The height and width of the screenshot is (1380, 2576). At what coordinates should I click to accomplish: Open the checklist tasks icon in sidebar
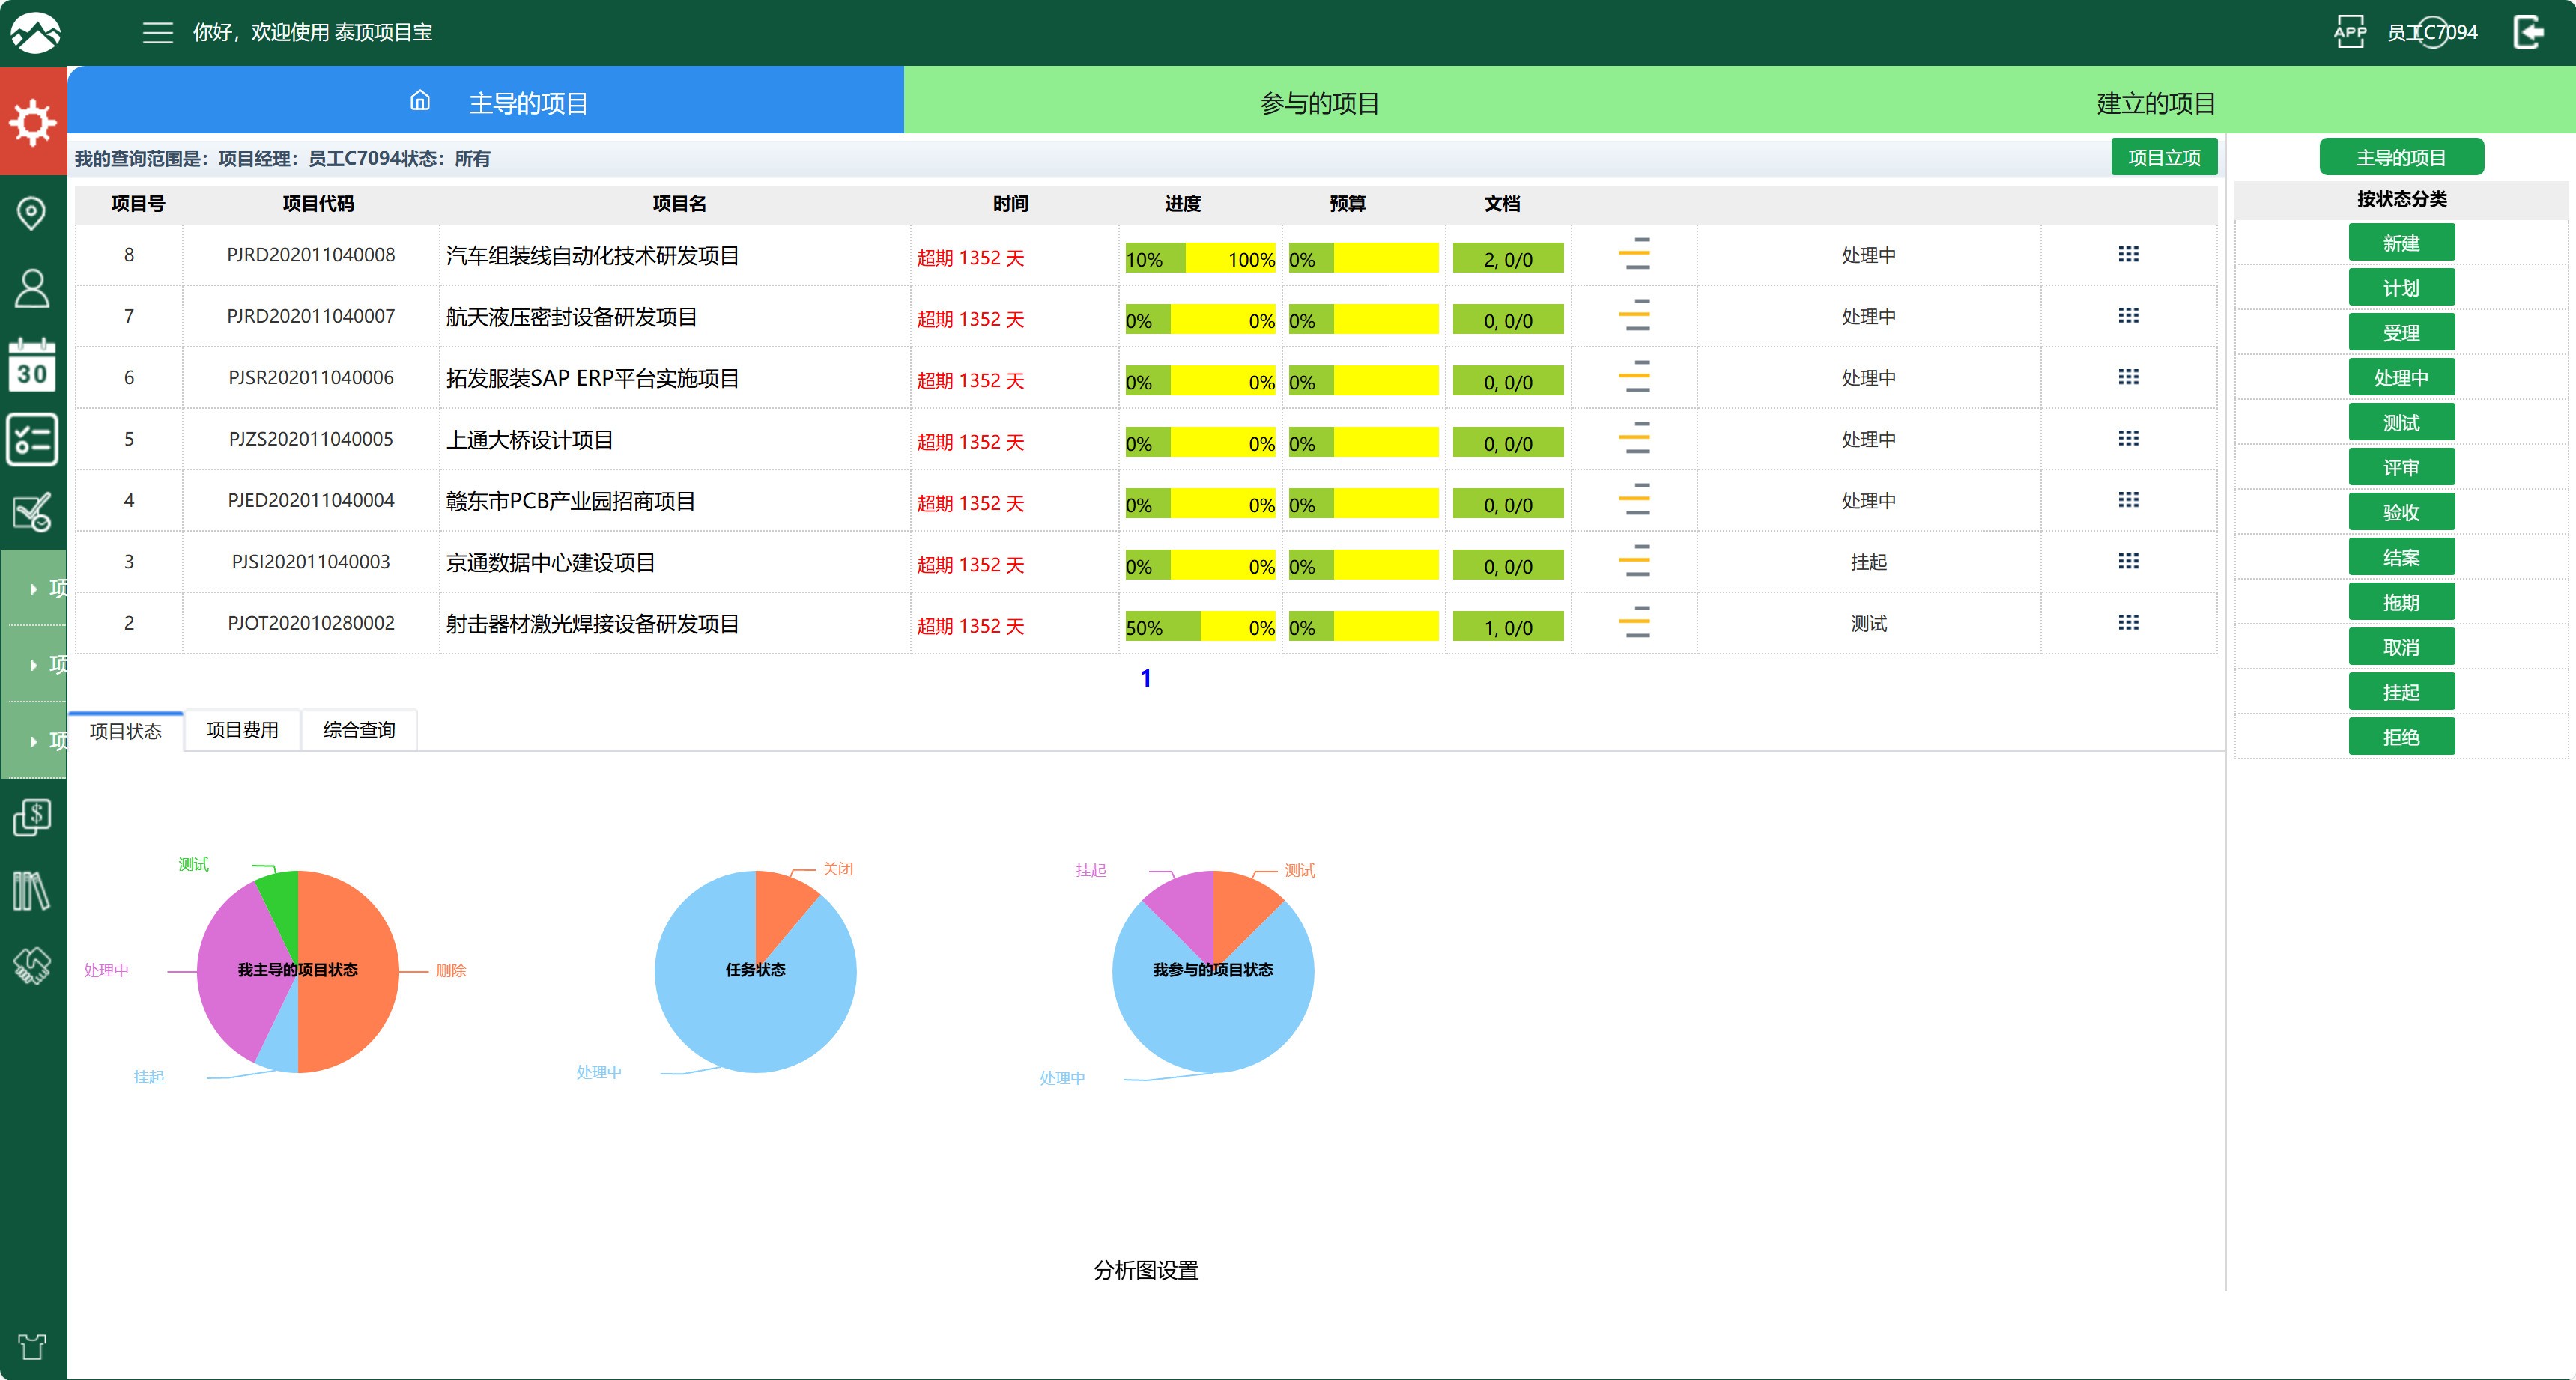(33, 440)
